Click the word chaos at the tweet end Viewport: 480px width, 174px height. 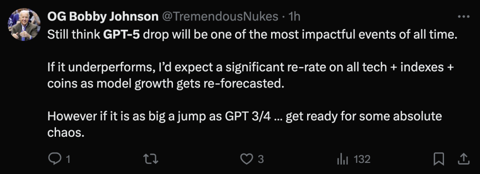(65, 133)
